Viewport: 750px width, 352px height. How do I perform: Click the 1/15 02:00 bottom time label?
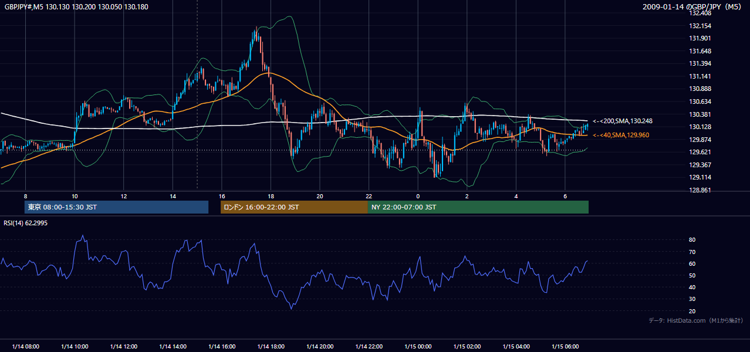(467, 346)
